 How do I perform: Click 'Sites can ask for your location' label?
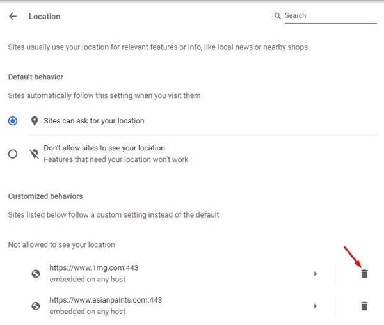pyautogui.click(x=94, y=121)
